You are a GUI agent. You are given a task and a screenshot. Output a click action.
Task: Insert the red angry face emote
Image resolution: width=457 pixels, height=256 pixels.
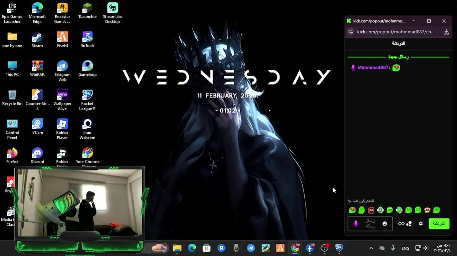click(371, 210)
